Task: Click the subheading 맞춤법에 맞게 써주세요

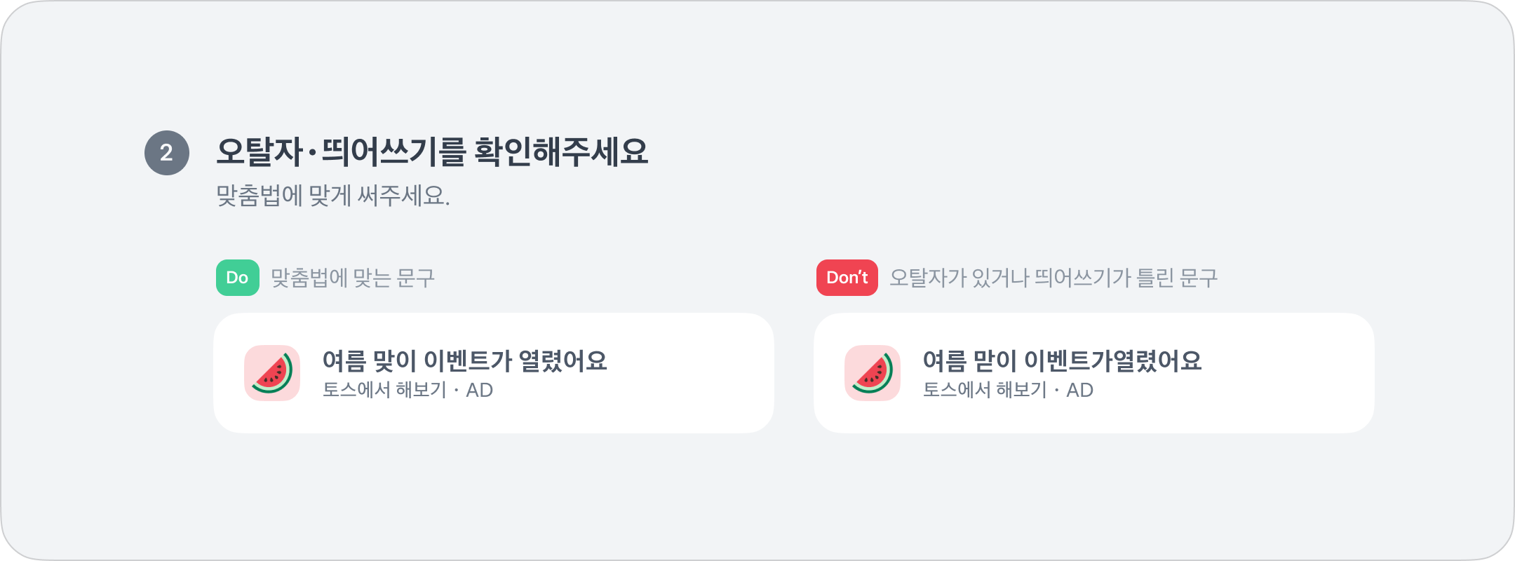Action: [332, 196]
